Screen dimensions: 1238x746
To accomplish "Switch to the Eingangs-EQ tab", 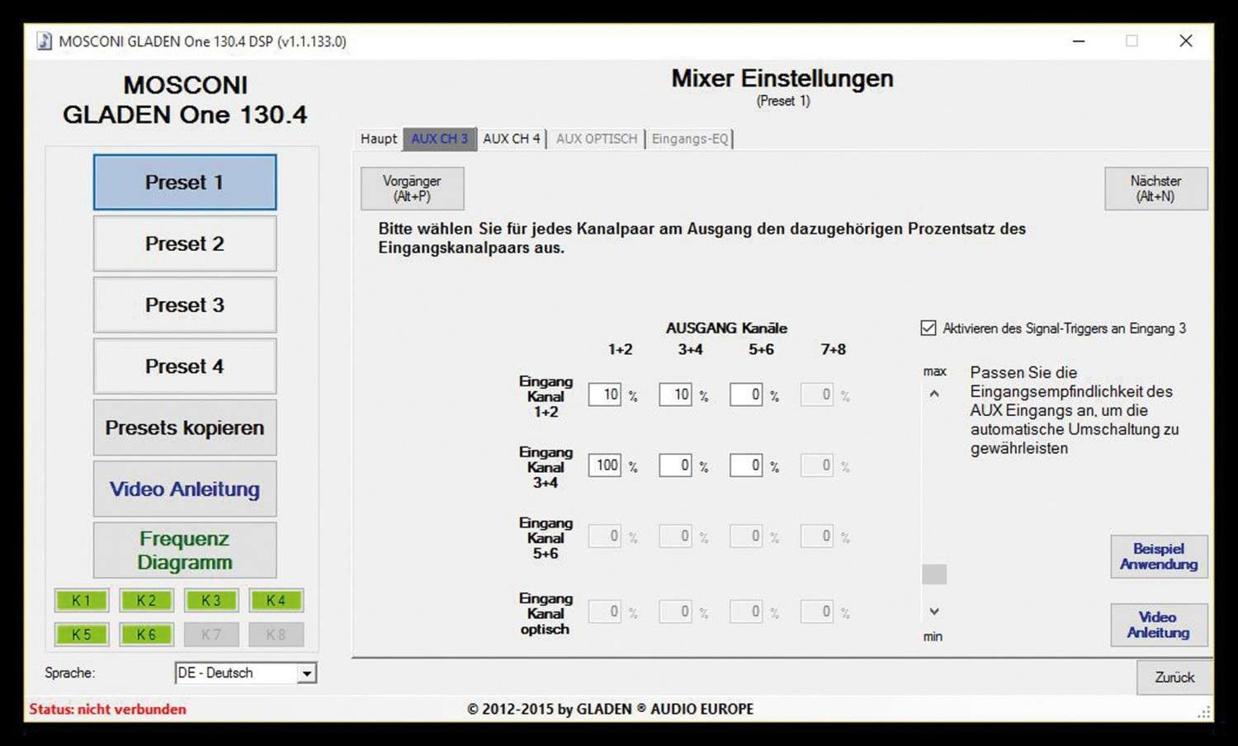I will [x=690, y=139].
